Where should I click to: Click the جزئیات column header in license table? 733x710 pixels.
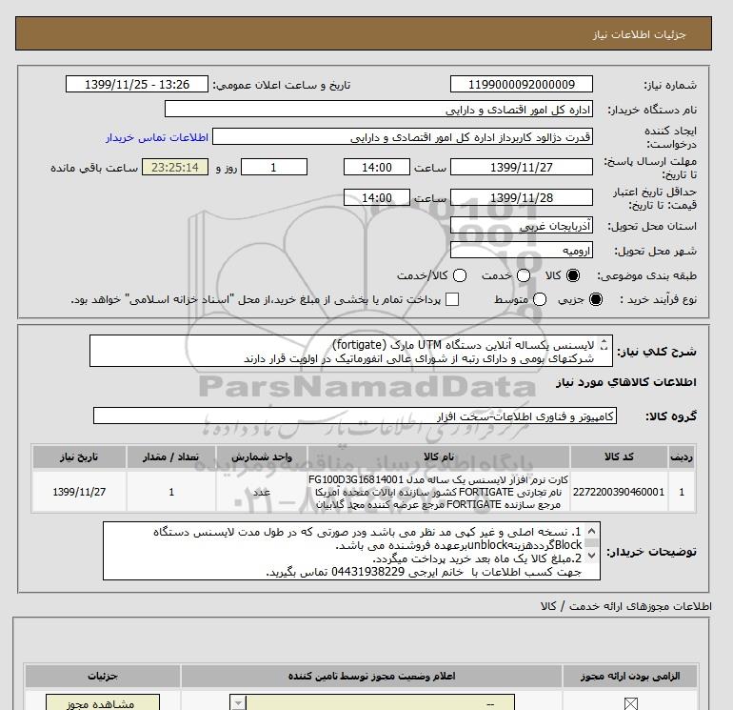103,677
